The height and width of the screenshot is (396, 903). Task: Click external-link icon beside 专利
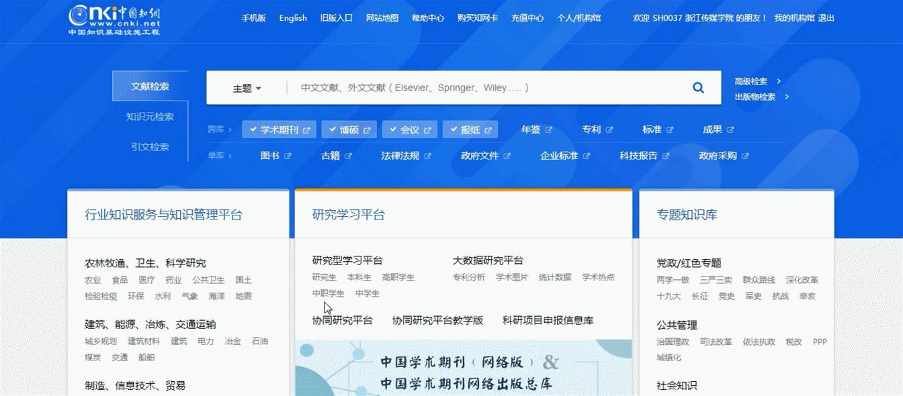pyautogui.click(x=609, y=129)
